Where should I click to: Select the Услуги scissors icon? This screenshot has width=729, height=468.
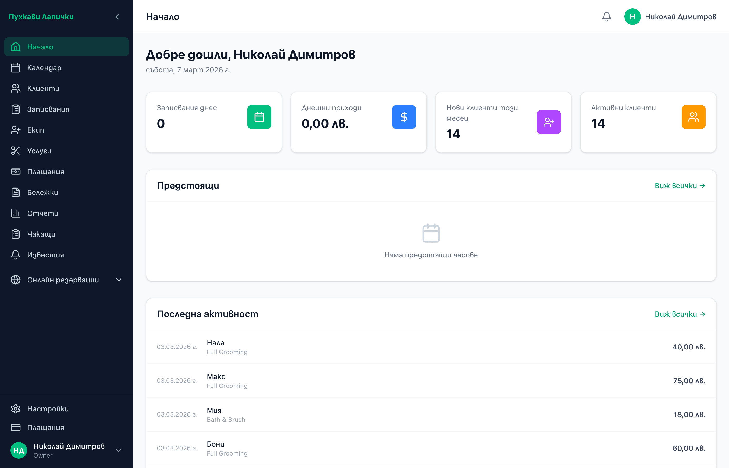(16, 151)
